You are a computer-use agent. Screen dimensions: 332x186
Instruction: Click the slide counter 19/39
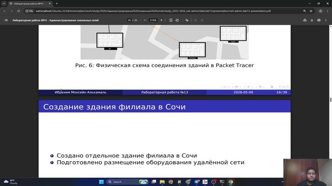point(282,92)
